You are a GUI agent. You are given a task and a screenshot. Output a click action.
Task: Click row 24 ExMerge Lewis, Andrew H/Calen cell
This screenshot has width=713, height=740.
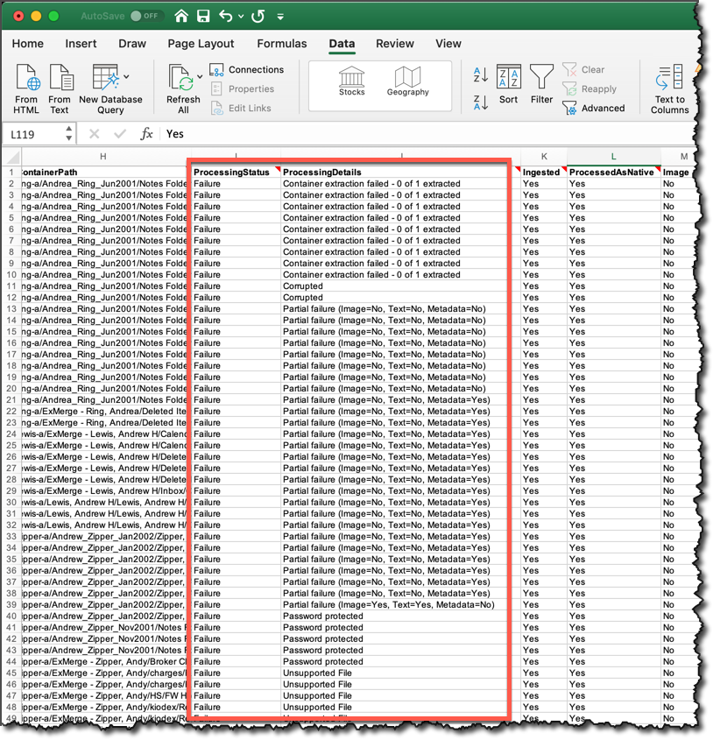[104, 433]
